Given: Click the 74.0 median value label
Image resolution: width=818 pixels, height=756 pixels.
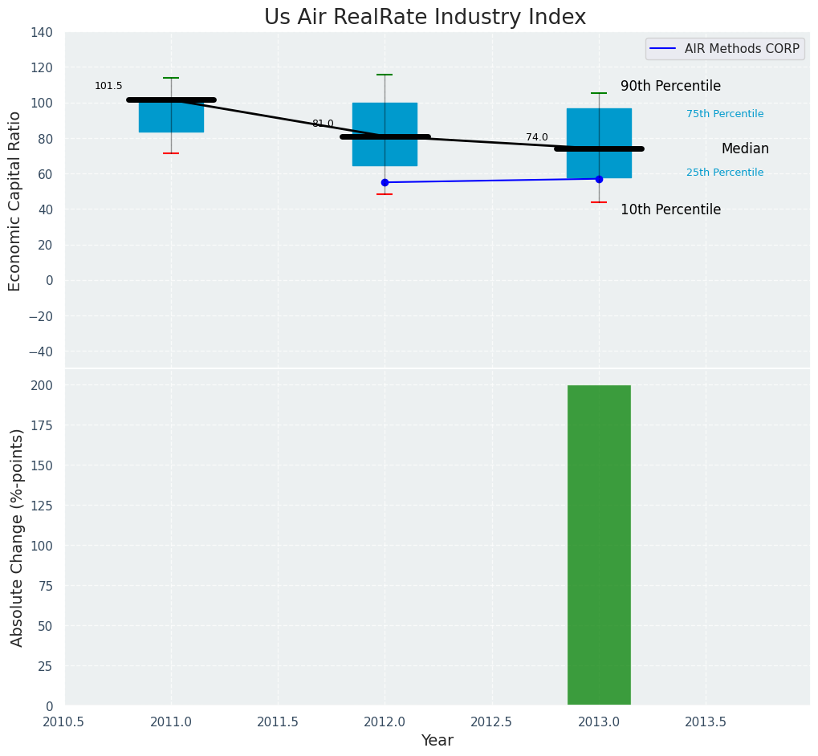Looking at the screenshot, I should click(x=537, y=137).
